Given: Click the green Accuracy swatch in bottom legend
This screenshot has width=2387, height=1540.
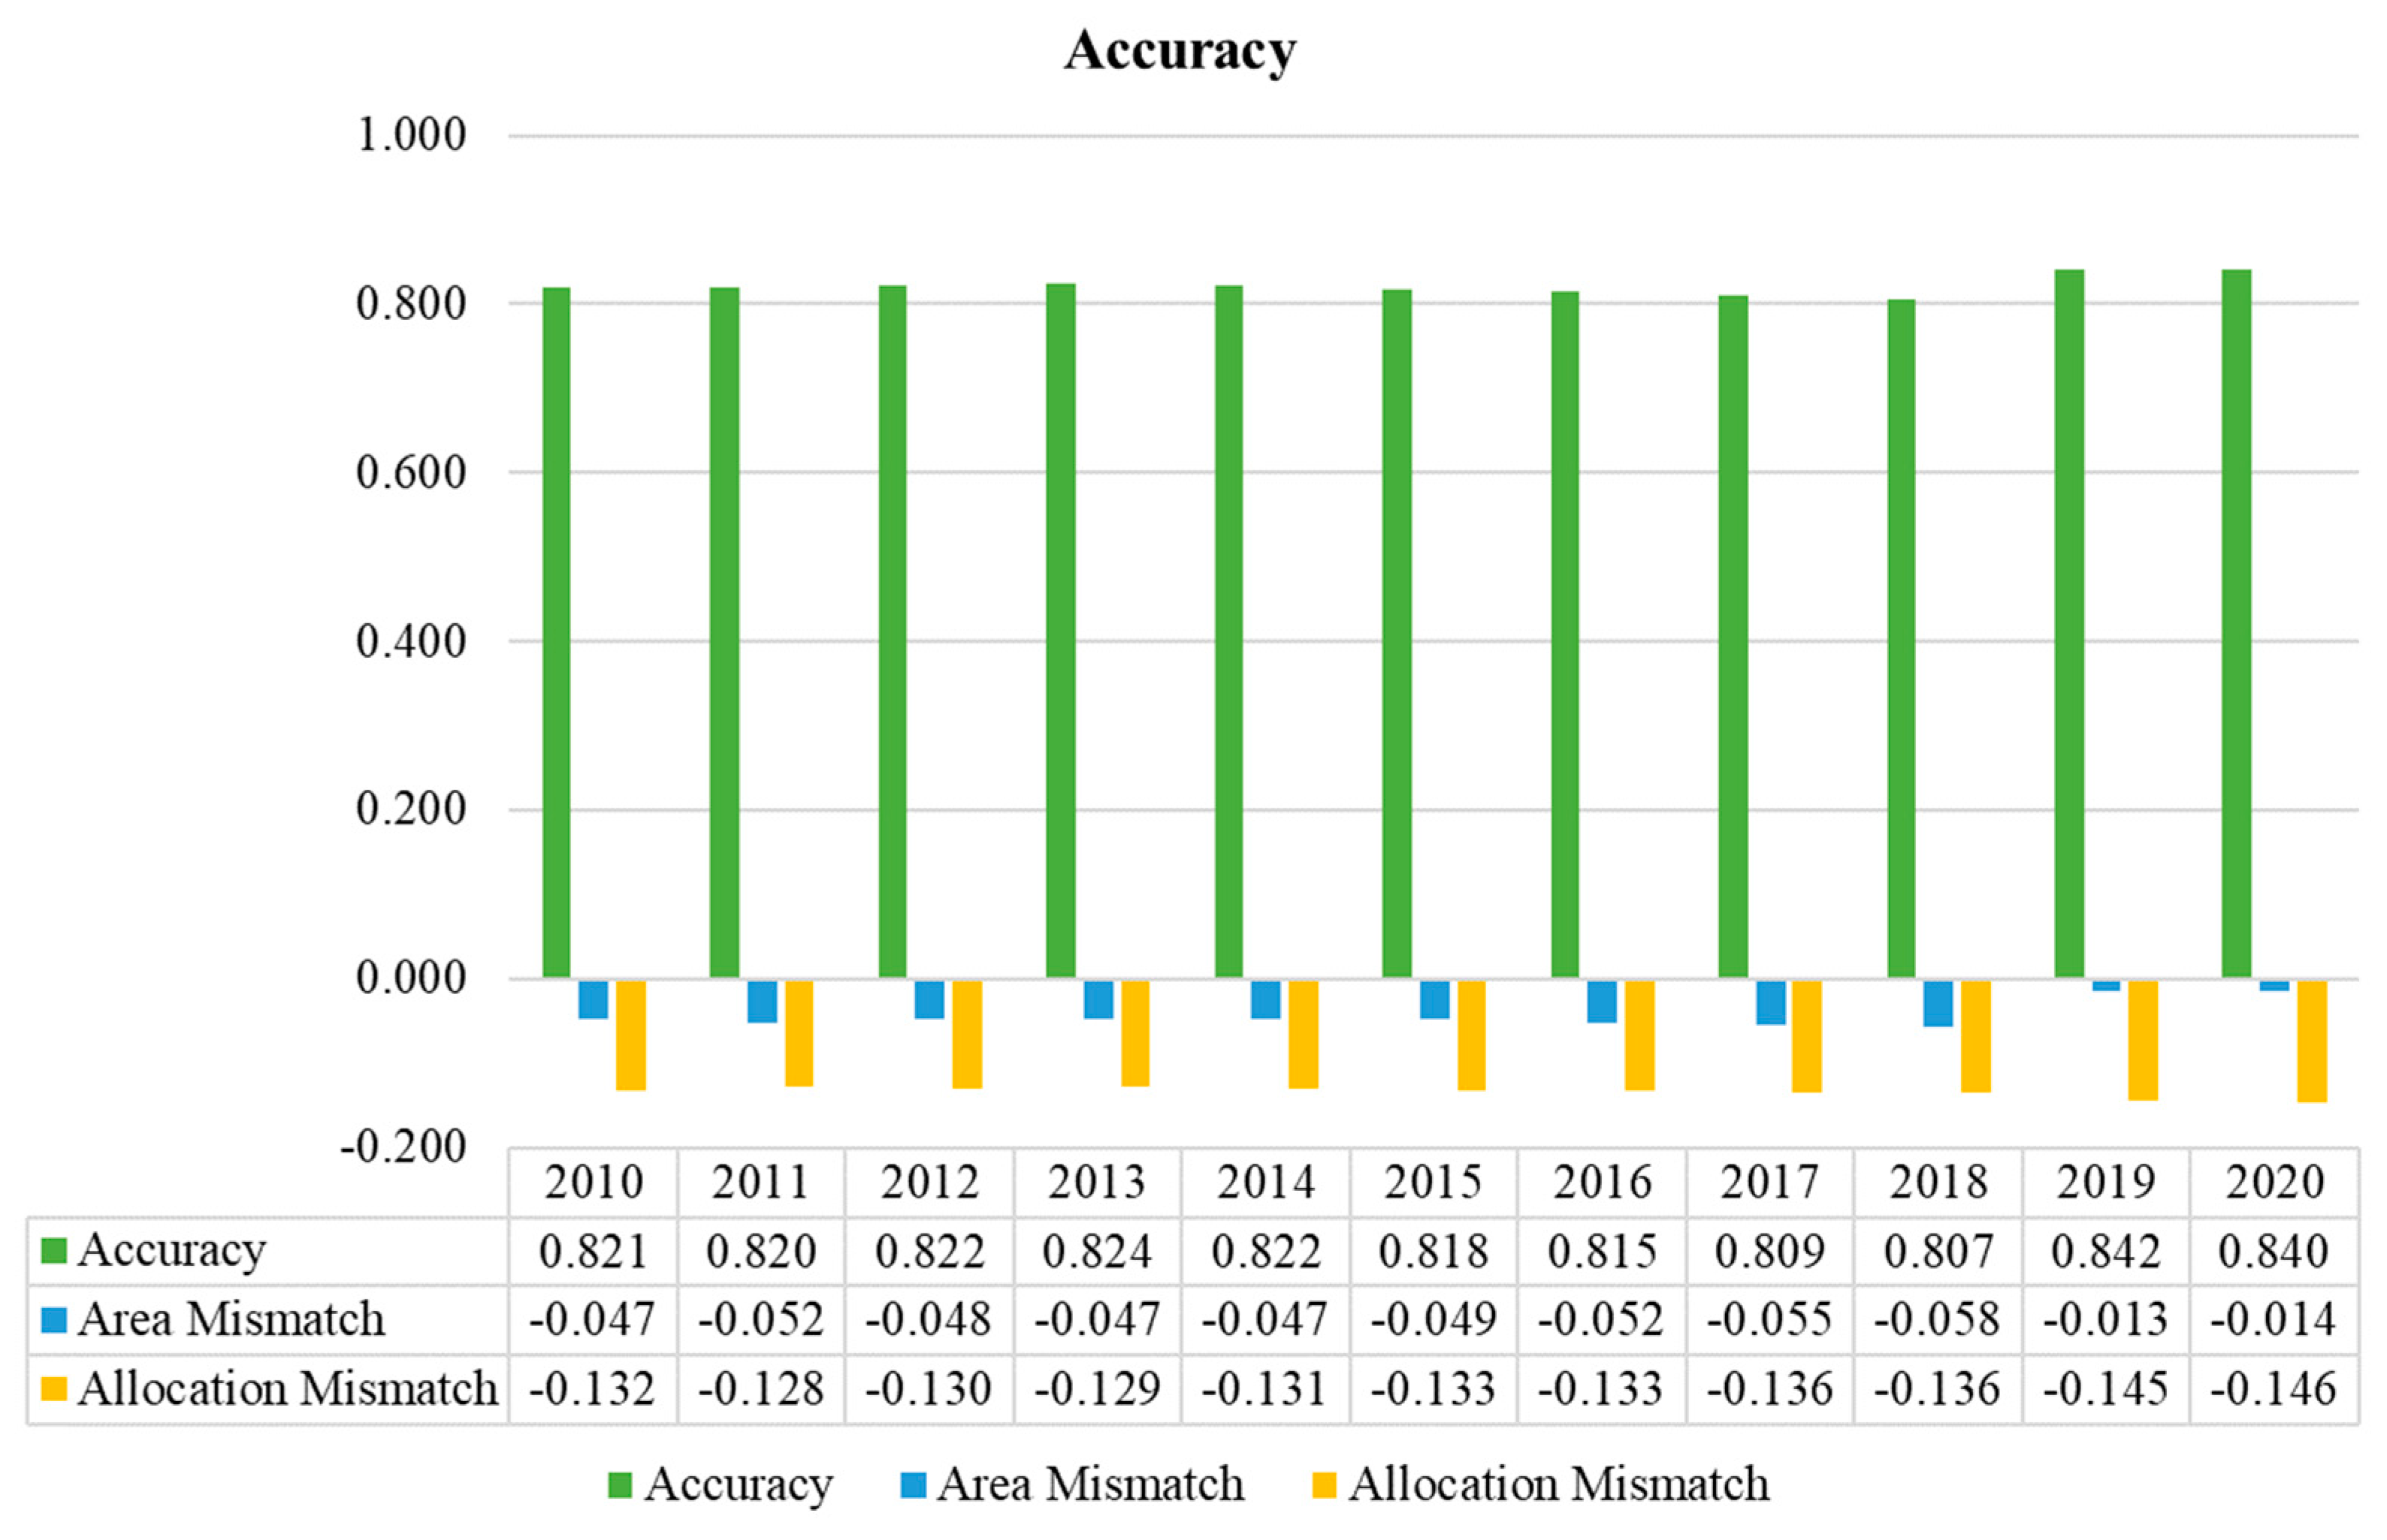Looking at the screenshot, I should 621,1485.
